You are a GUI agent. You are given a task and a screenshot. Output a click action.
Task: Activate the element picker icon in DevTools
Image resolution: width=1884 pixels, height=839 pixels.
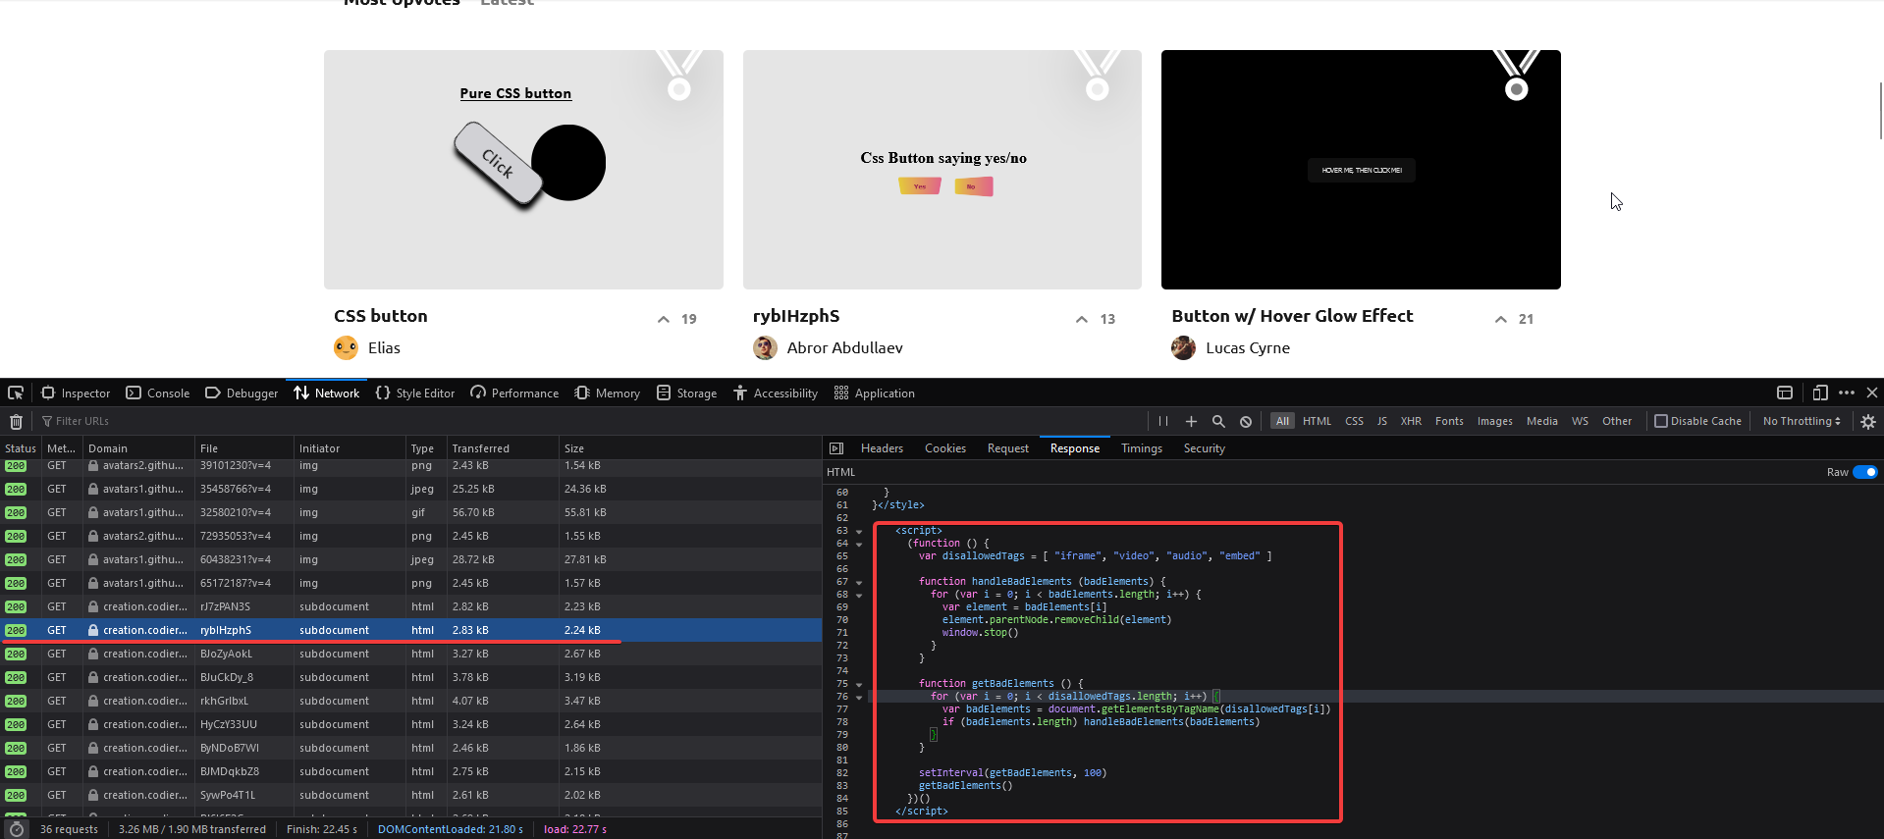16,393
